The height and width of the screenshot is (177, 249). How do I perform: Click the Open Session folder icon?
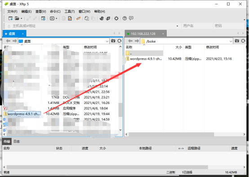[17, 18]
